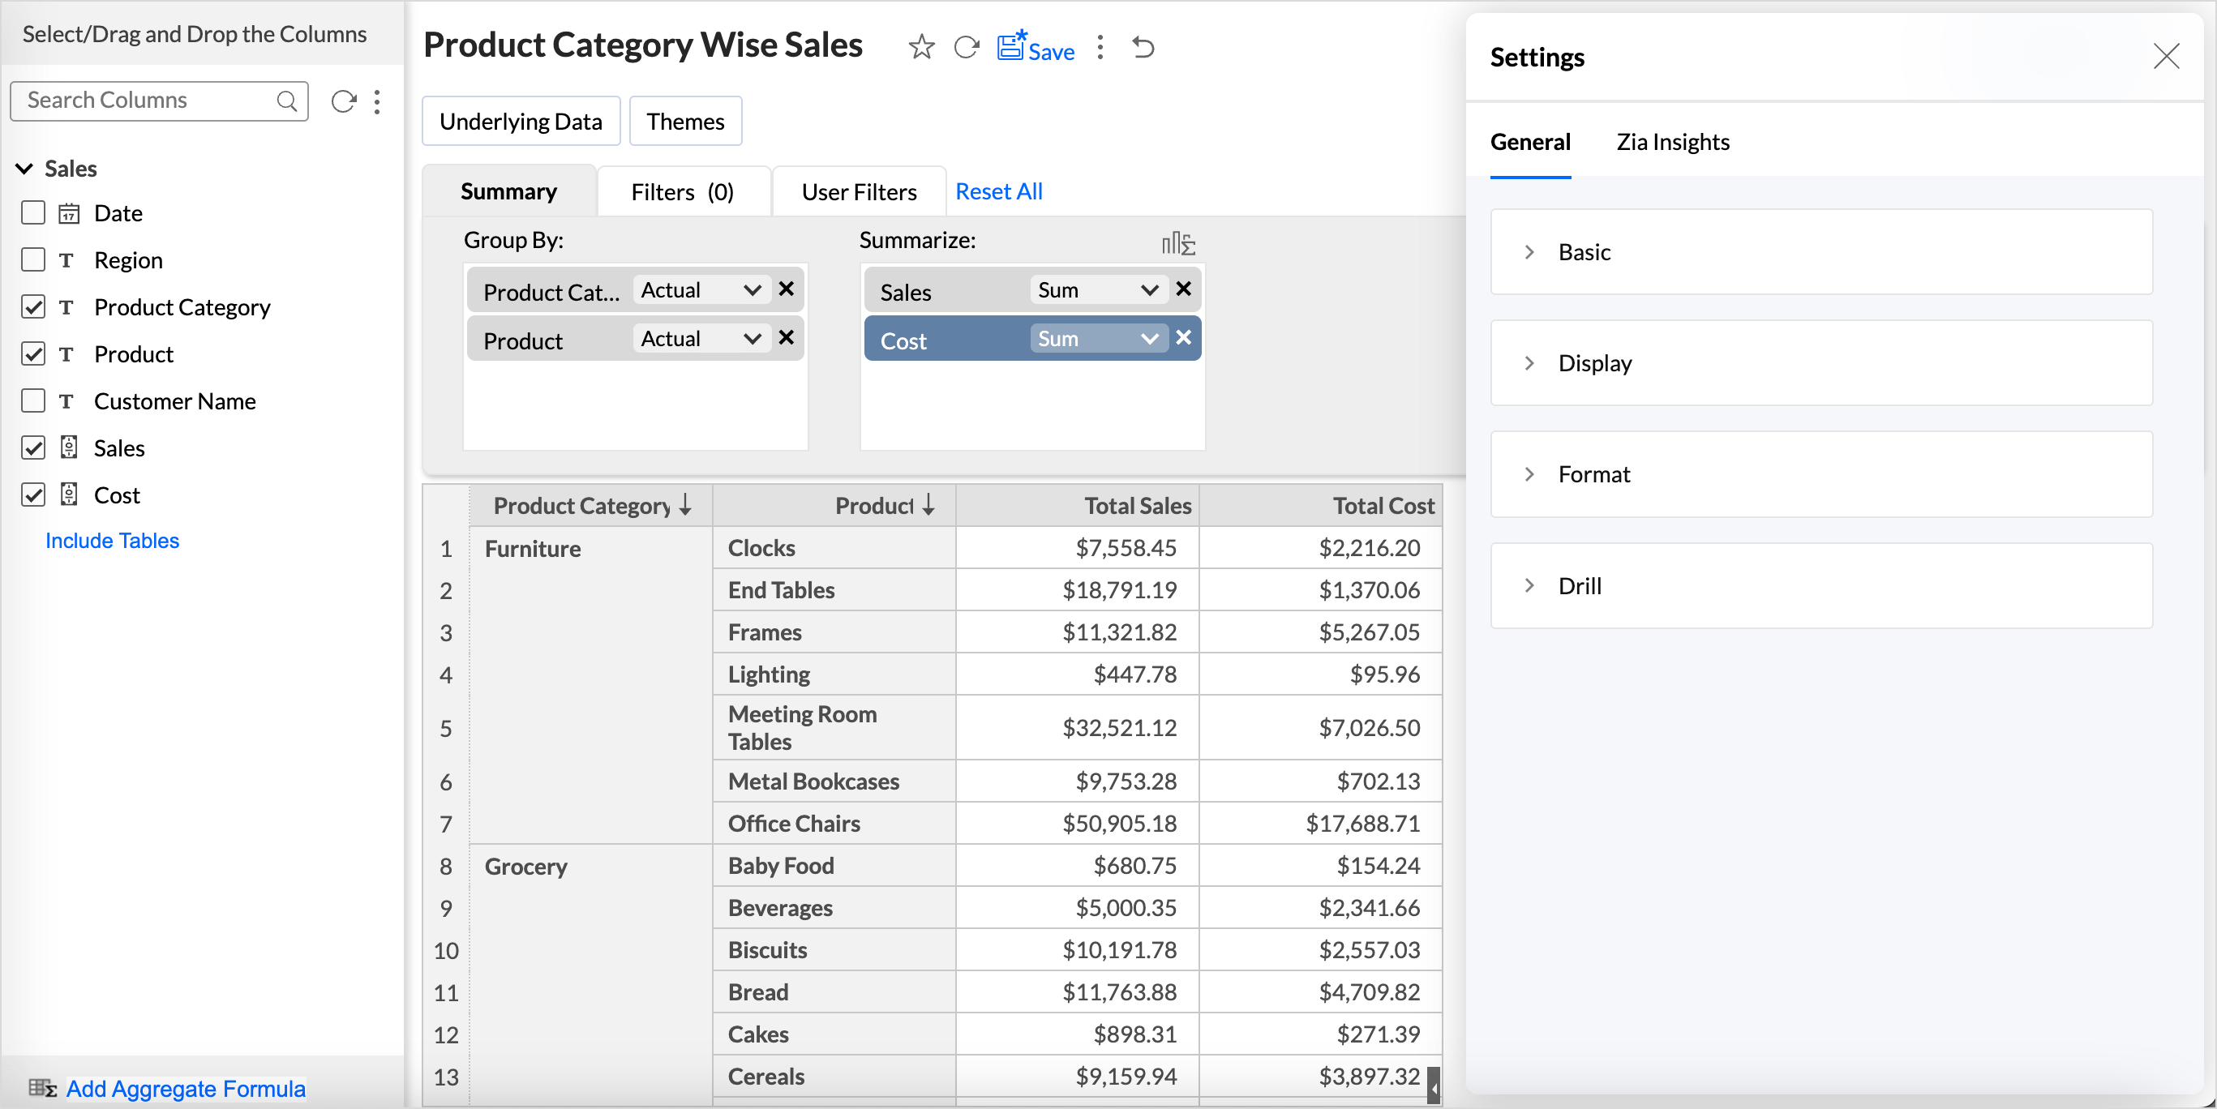Switch to the Zia Insights tab
The image size is (2217, 1109).
click(1672, 142)
